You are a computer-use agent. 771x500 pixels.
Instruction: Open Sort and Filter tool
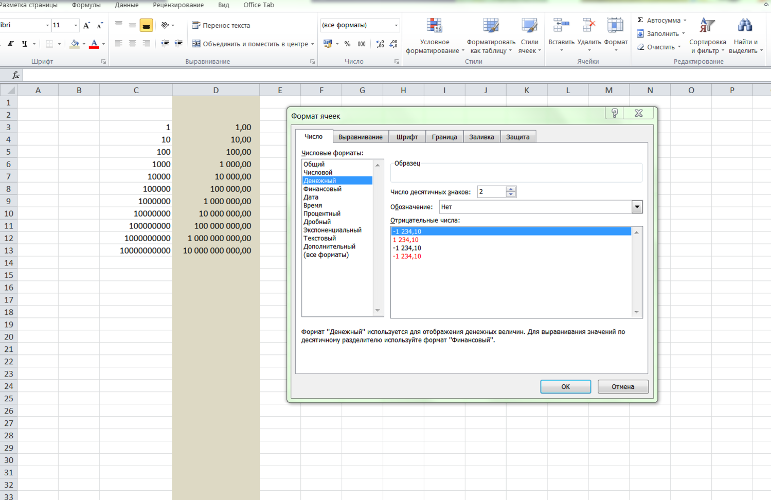[707, 26]
